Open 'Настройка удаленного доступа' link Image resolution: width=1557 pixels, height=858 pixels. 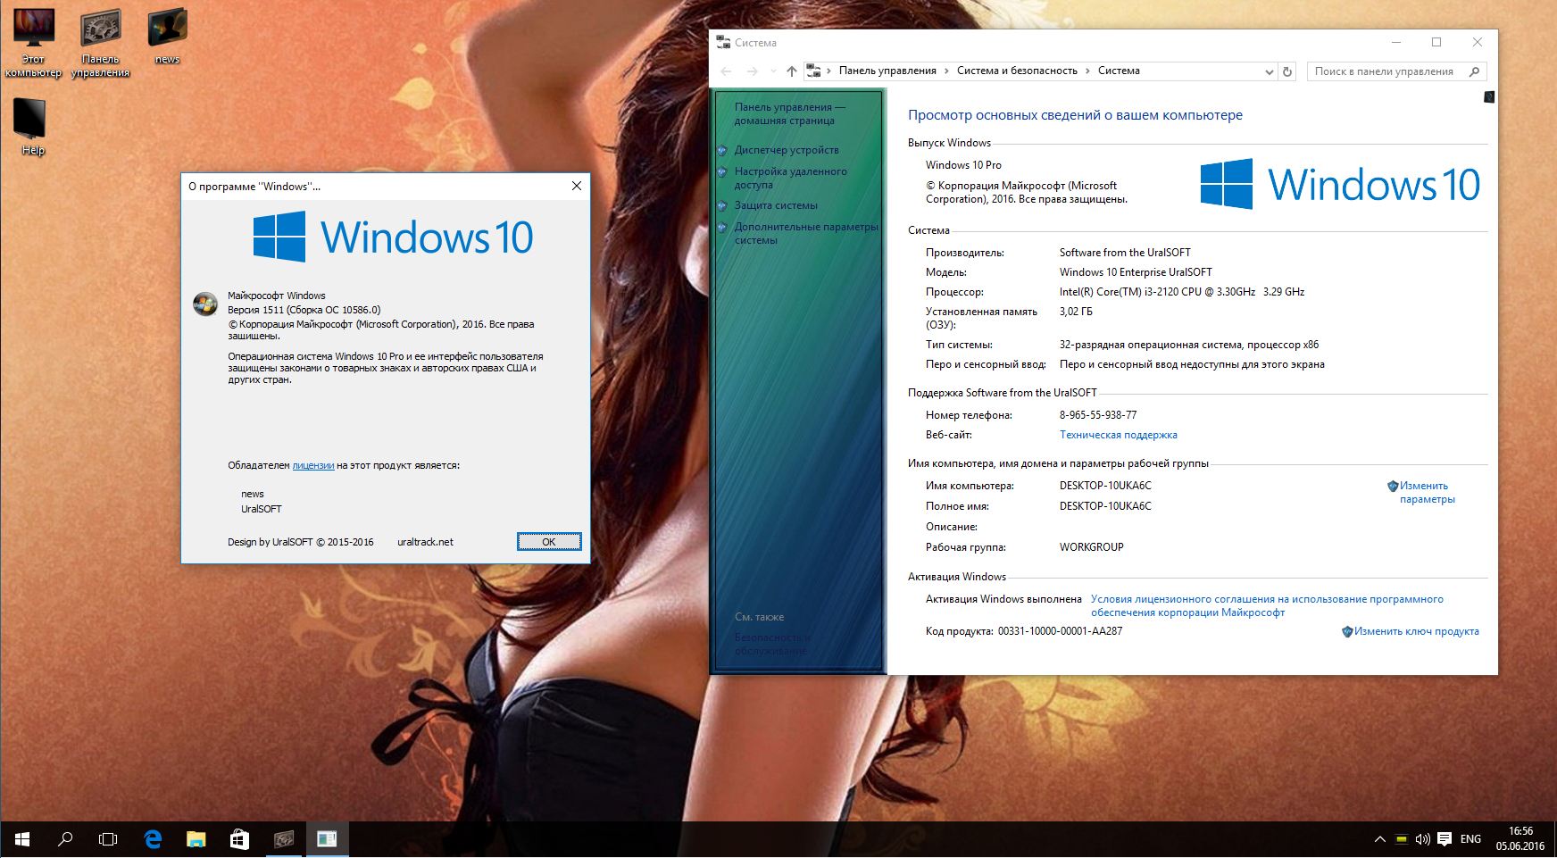(x=790, y=178)
